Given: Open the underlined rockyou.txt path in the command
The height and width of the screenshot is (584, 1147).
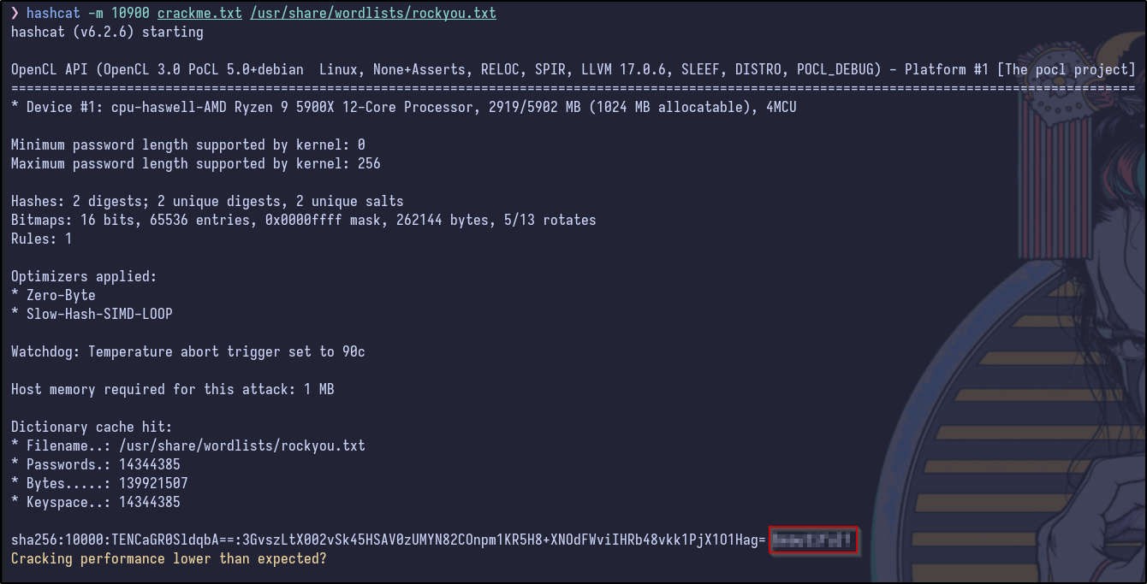Looking at the screenshot, I should click(373, 14).
